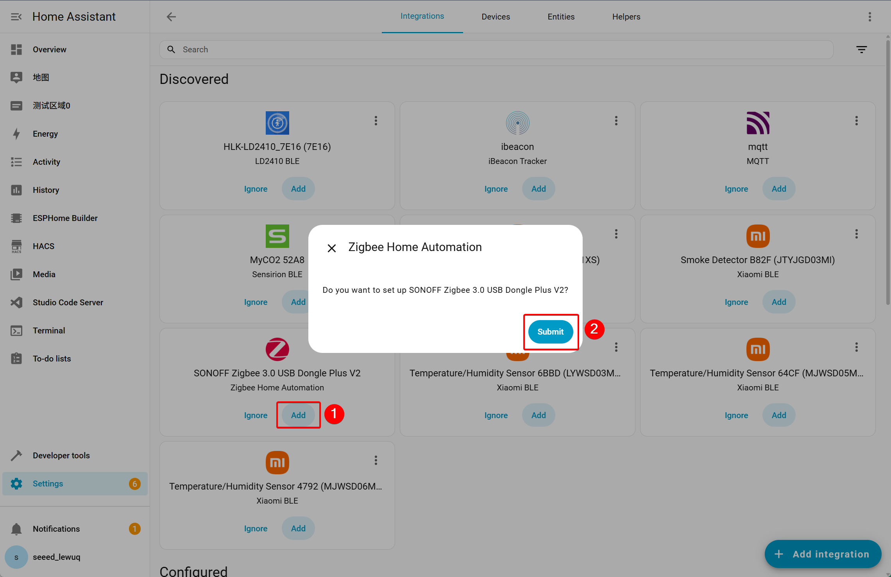This screenshot has width=891, height=577.
Task: Click the Add integration button
Action: 823,554
